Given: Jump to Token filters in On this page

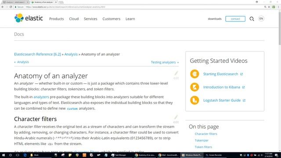Looking at the screenshot, I should pos(203,147).
